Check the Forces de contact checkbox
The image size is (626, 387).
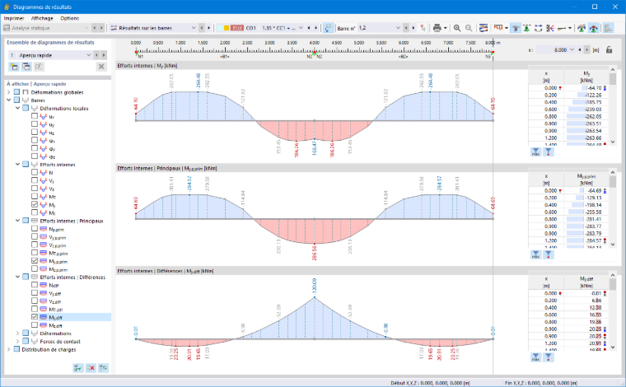26,341
